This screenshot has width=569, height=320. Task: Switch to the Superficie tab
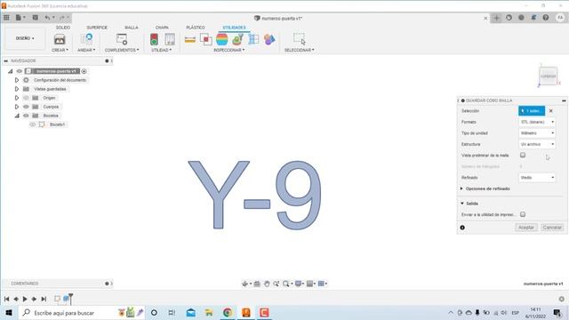pyautogui.click(x=97, y=28)
